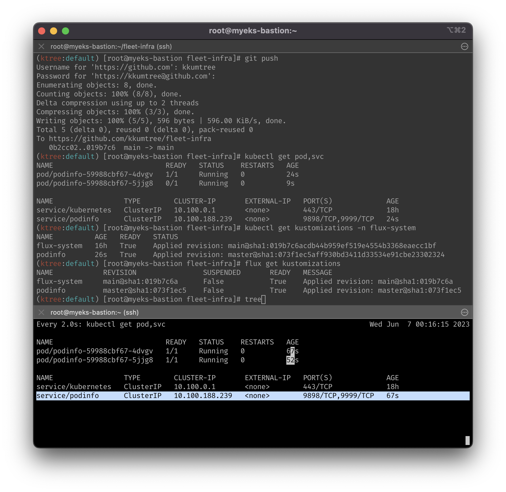Click 10.100.188.239 in top pane
The height and width of the screenshot is (492, 506).
pyautogui.click(x=203, y=219)
